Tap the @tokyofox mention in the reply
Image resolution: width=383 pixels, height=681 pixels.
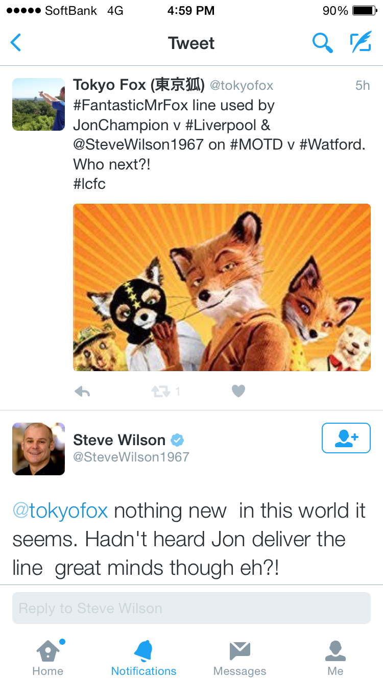(60, 511)
